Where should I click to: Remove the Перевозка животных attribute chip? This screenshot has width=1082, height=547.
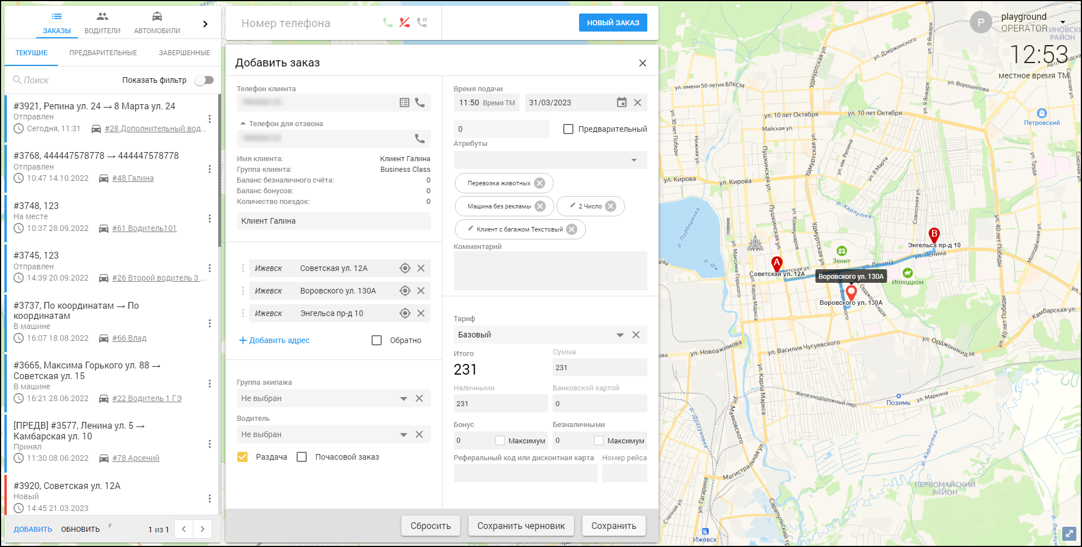(x=540, y=183)
